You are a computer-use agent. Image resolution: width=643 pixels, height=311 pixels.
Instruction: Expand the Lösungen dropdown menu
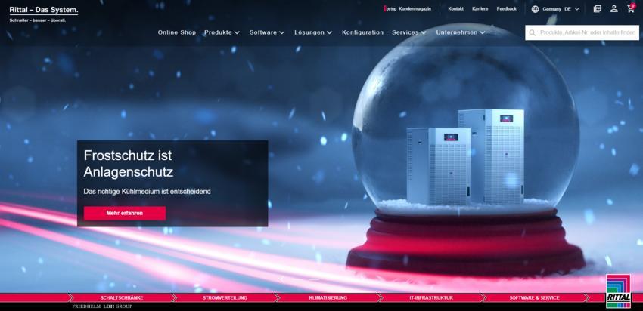pyautogui.click(x=313, y=32)
